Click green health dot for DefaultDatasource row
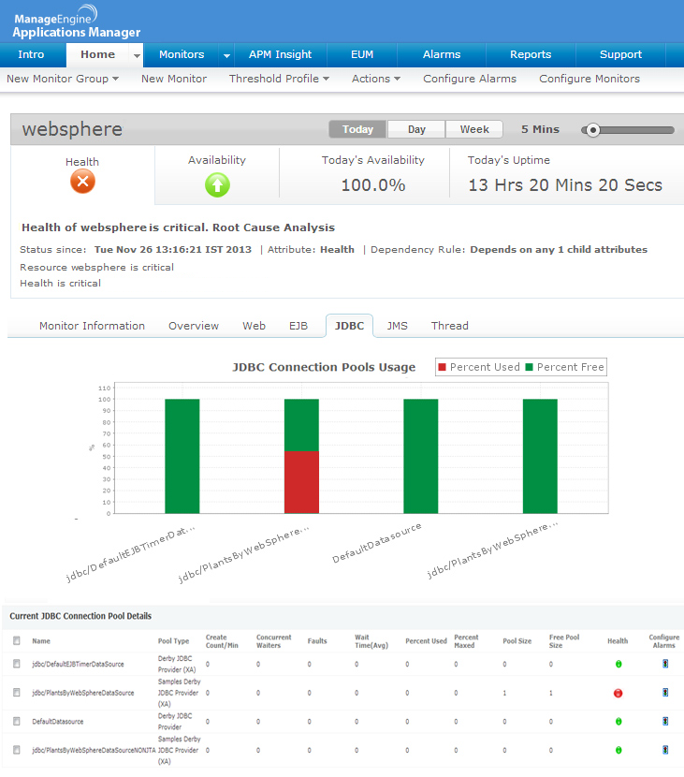Viewport: 684px width, 777px height. coord(619,722)
